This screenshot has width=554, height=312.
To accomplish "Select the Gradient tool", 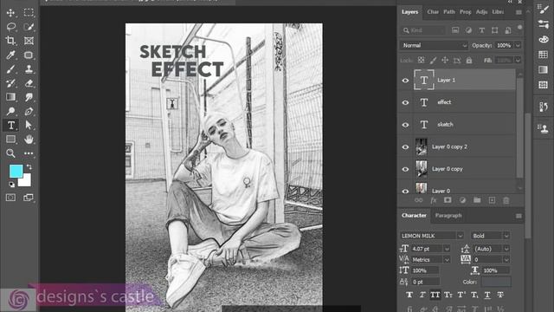I will coord(10,97).
